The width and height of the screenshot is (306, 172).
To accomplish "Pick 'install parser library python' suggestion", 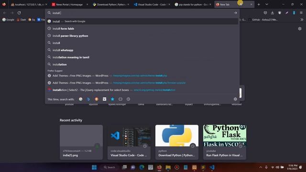I will [142, 36].
